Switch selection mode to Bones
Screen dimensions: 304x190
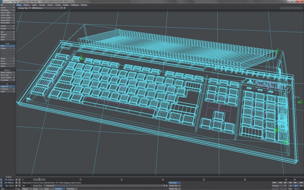tap(38, 189)
